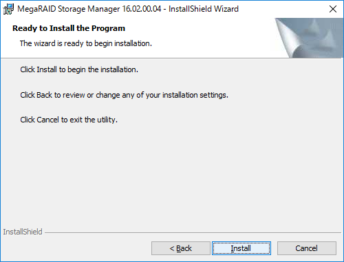This screenshot has height=262, width=344.
Task: Select the 'Ready to Install the Program' heading
Action: [x=69, y=28]
